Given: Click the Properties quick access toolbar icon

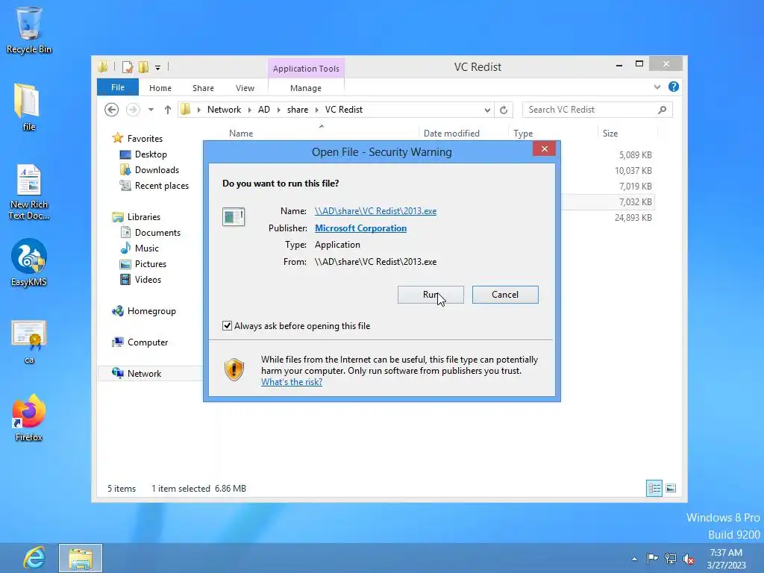Looking at the screenshot, I should 127,66.
